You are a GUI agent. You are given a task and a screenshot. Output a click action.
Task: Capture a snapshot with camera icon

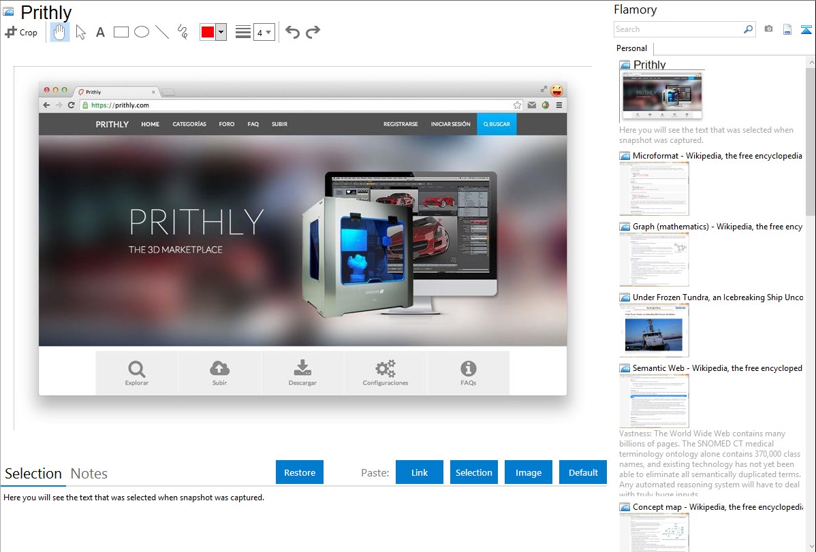[768, 29]
